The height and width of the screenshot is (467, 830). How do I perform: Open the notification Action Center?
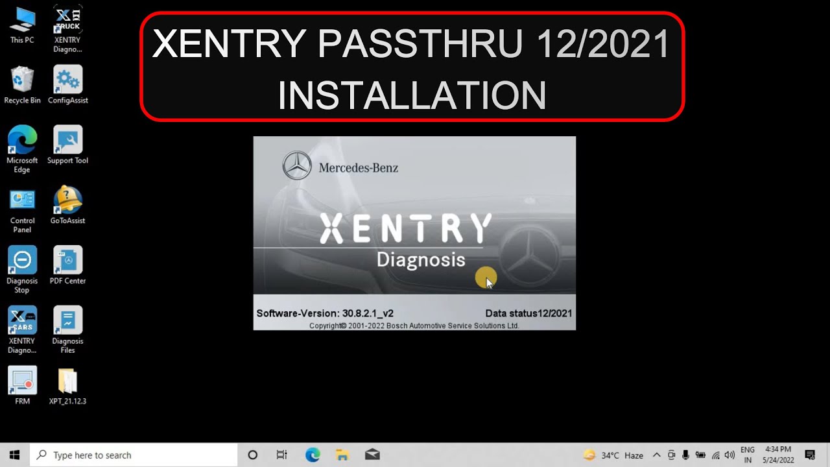pyautogui.click(x=810, y=455)
